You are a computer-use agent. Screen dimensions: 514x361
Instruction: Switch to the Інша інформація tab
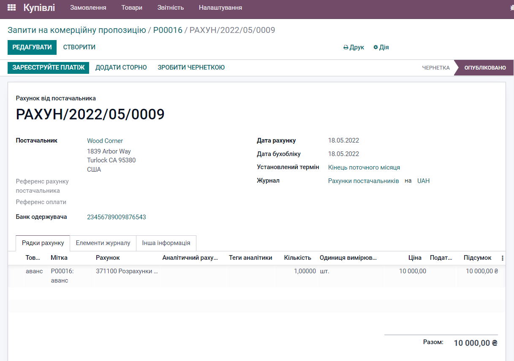(166, 243)
